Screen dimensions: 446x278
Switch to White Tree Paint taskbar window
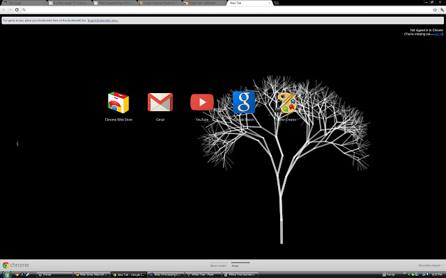click(203, 275)
